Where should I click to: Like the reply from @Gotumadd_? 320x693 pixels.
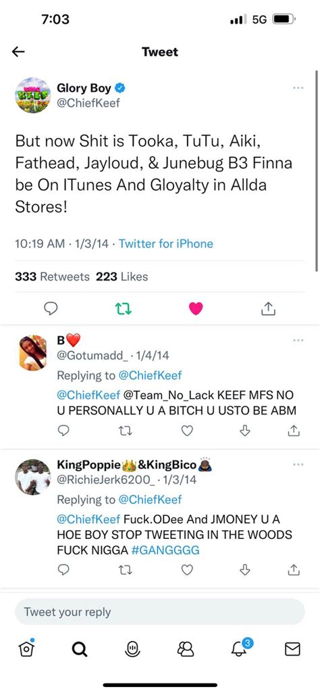(x=188, y=430)
